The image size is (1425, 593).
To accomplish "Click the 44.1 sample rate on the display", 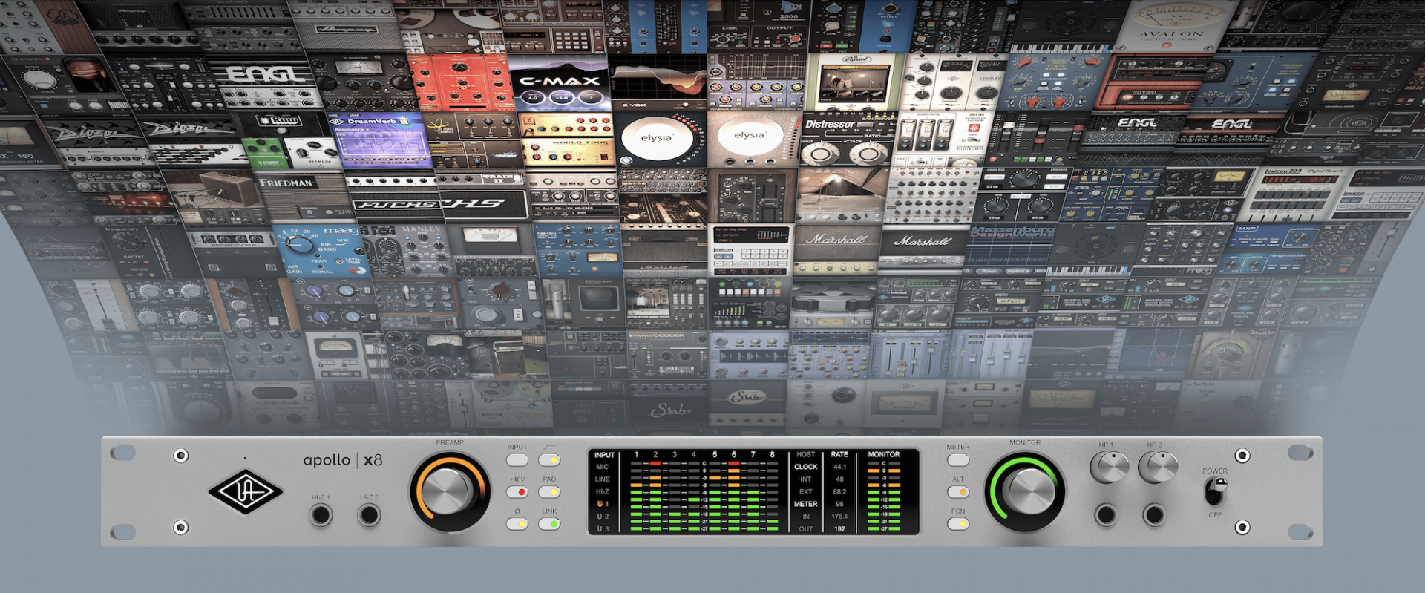I will click(839, 467).
